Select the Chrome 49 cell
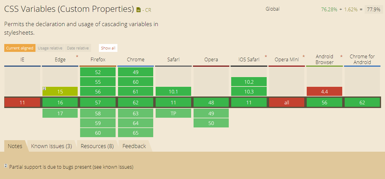385x179 pixels. (x=136, y=72)
